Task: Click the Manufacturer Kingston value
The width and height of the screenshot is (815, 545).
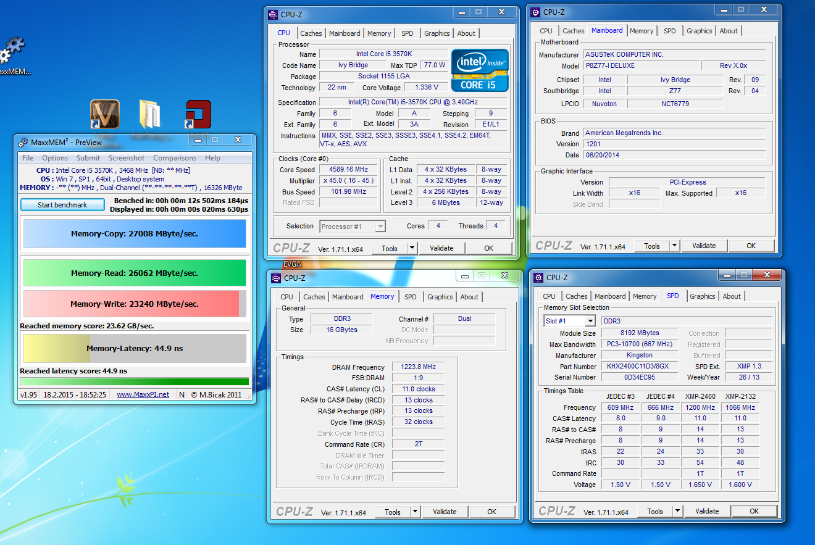Action: coord(639,356)
